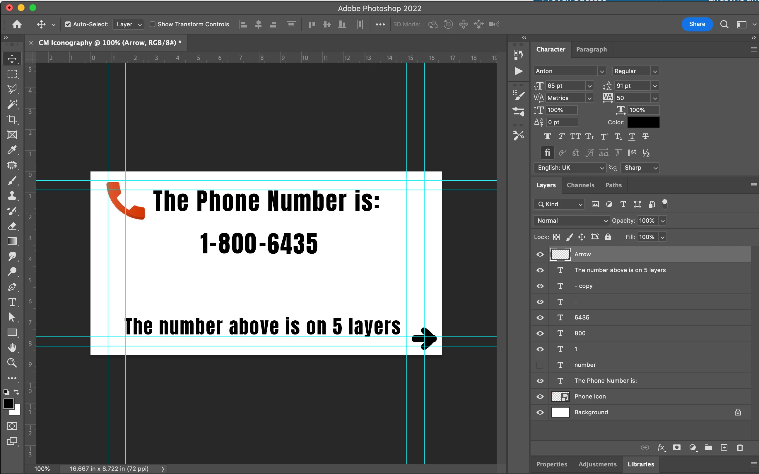
Task: Pick the Hand tool
Action: (x=12, y=348)
